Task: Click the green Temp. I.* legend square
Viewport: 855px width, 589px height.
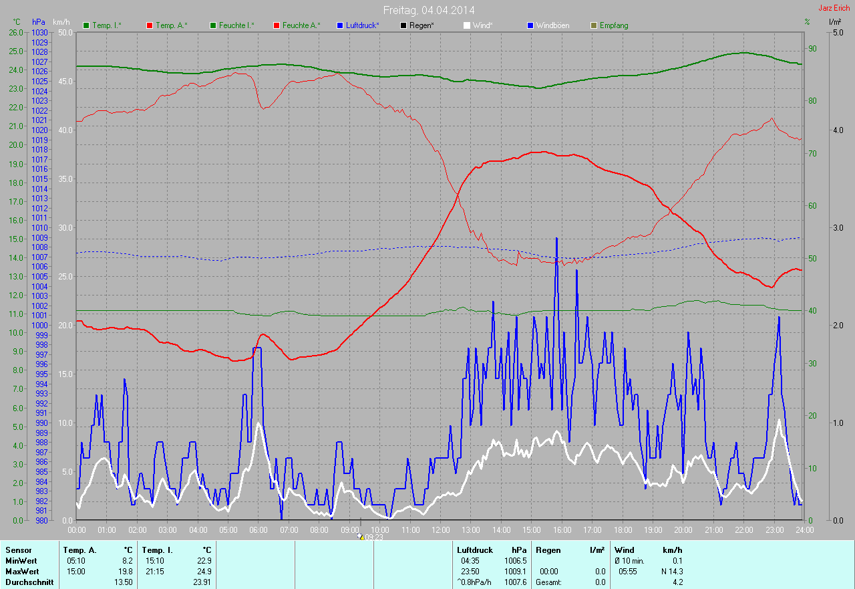Action: [86, 25]
